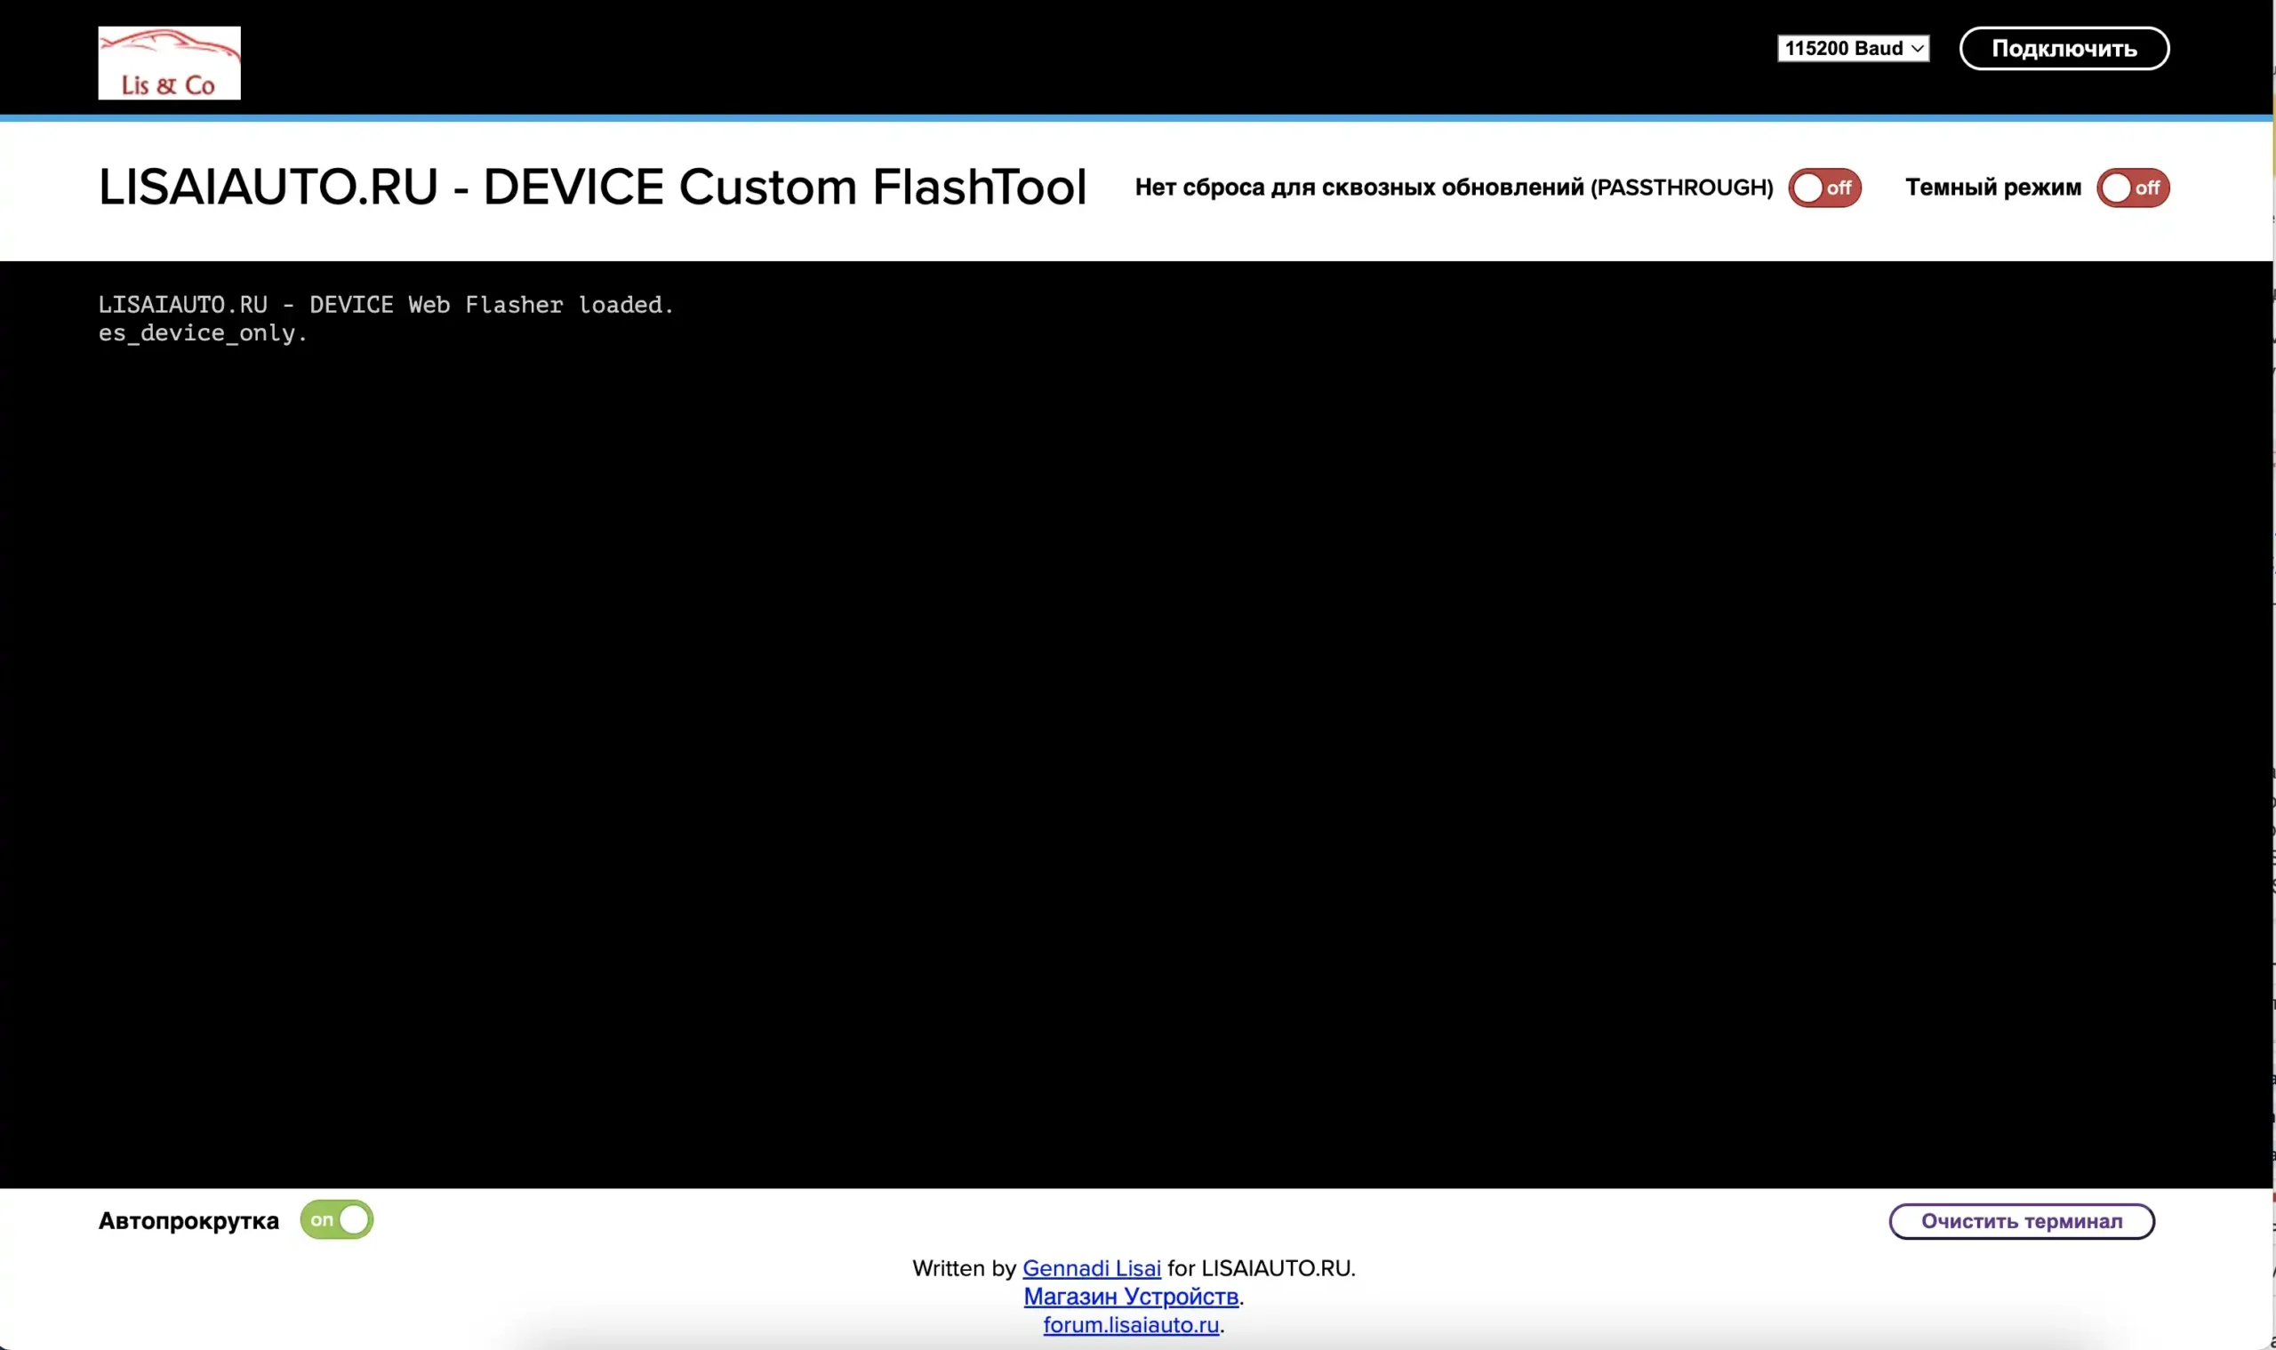The height and width of the screenshot is (1350, 2276).
Task: Click the 'es_device_only.' terminal line
Action: coord(203,333)
